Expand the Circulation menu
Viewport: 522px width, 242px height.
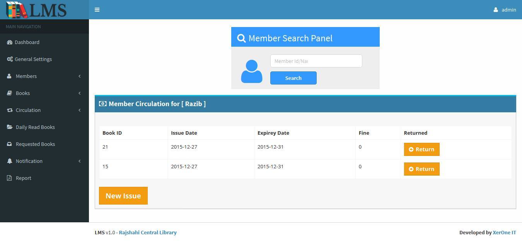click(80, 110)
